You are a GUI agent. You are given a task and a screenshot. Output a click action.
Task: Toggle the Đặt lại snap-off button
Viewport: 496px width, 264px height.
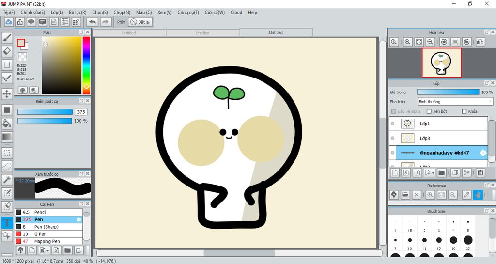point(140,22)
